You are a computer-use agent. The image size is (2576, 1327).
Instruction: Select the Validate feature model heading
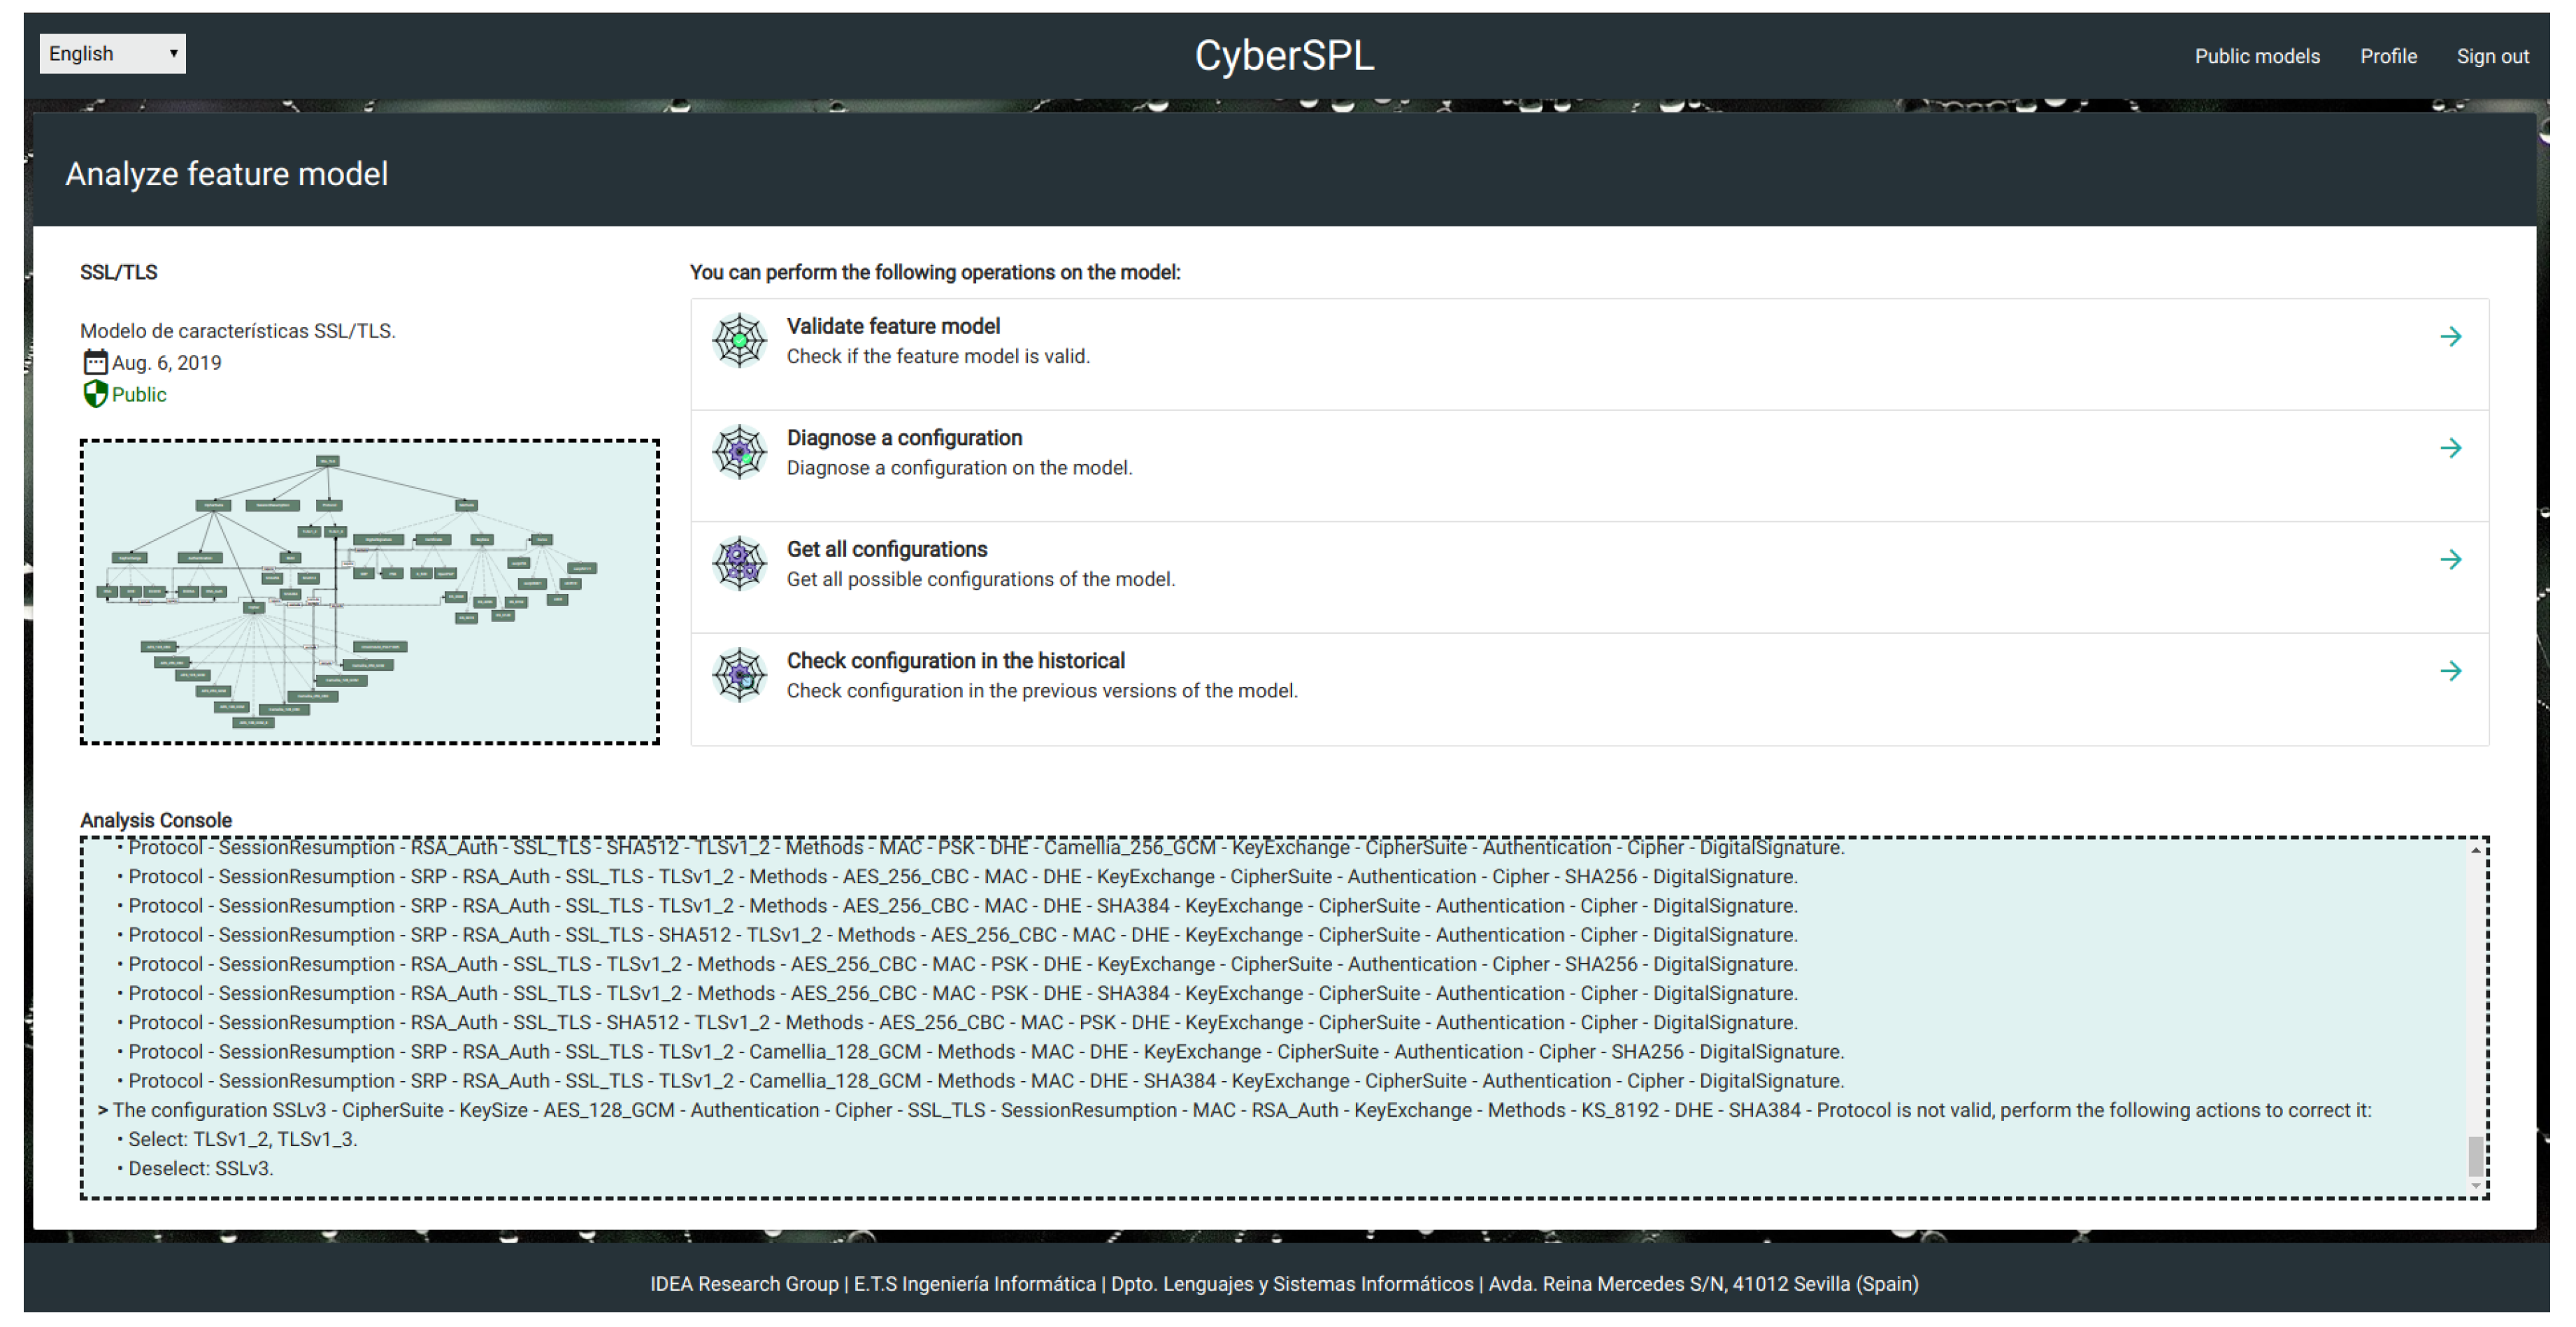click(x=892, y=327)
